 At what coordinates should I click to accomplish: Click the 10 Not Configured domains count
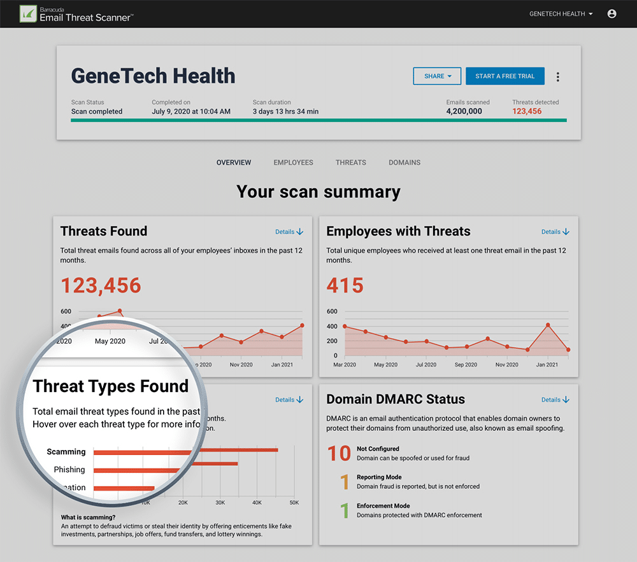pos(339,453)
